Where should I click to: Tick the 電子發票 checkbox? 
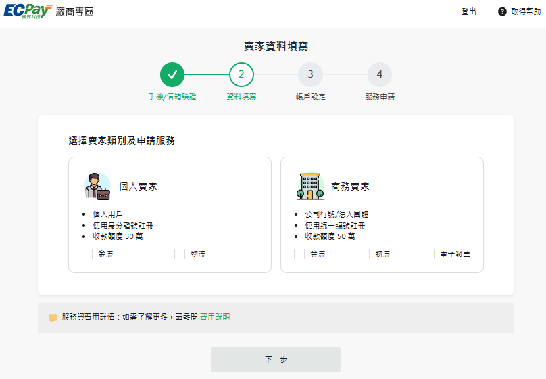[429, 254]
